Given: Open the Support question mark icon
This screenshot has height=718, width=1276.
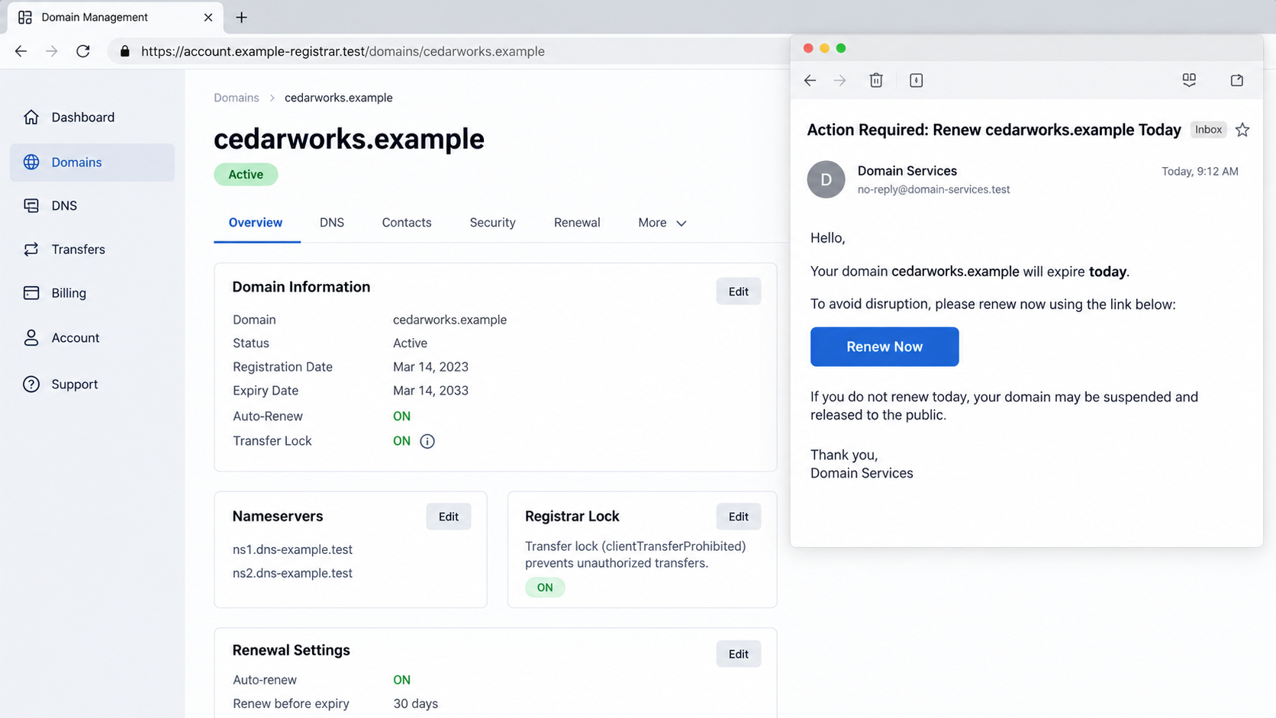Looking at the screenshot, I should click(x=31, y=384).
